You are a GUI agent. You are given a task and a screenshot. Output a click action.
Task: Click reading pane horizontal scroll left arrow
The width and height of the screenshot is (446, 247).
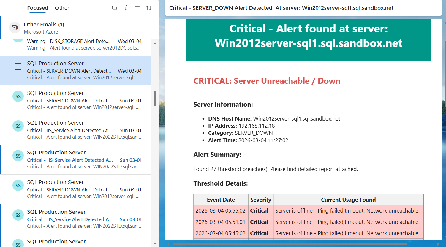tap(169, 244)
